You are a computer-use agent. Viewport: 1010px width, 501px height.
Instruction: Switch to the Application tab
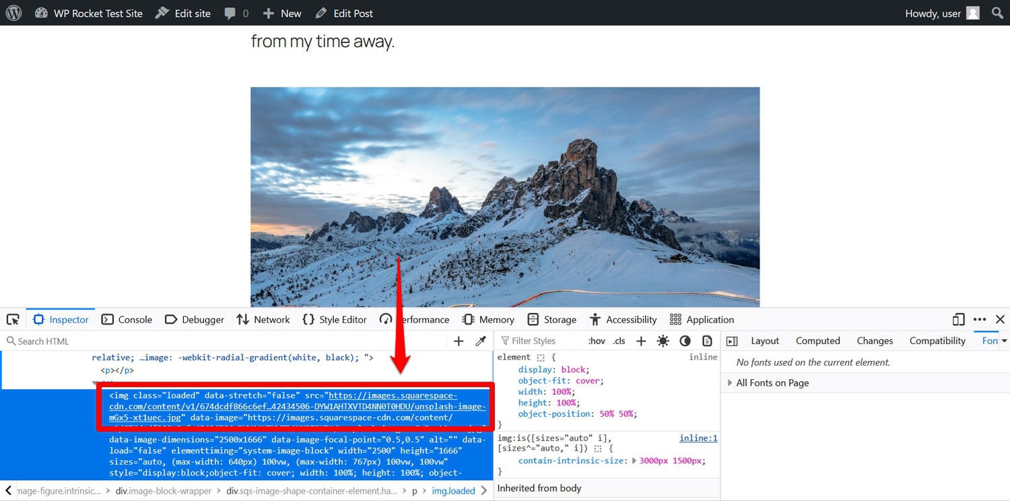pyautogui.click(x=702, y=319)
